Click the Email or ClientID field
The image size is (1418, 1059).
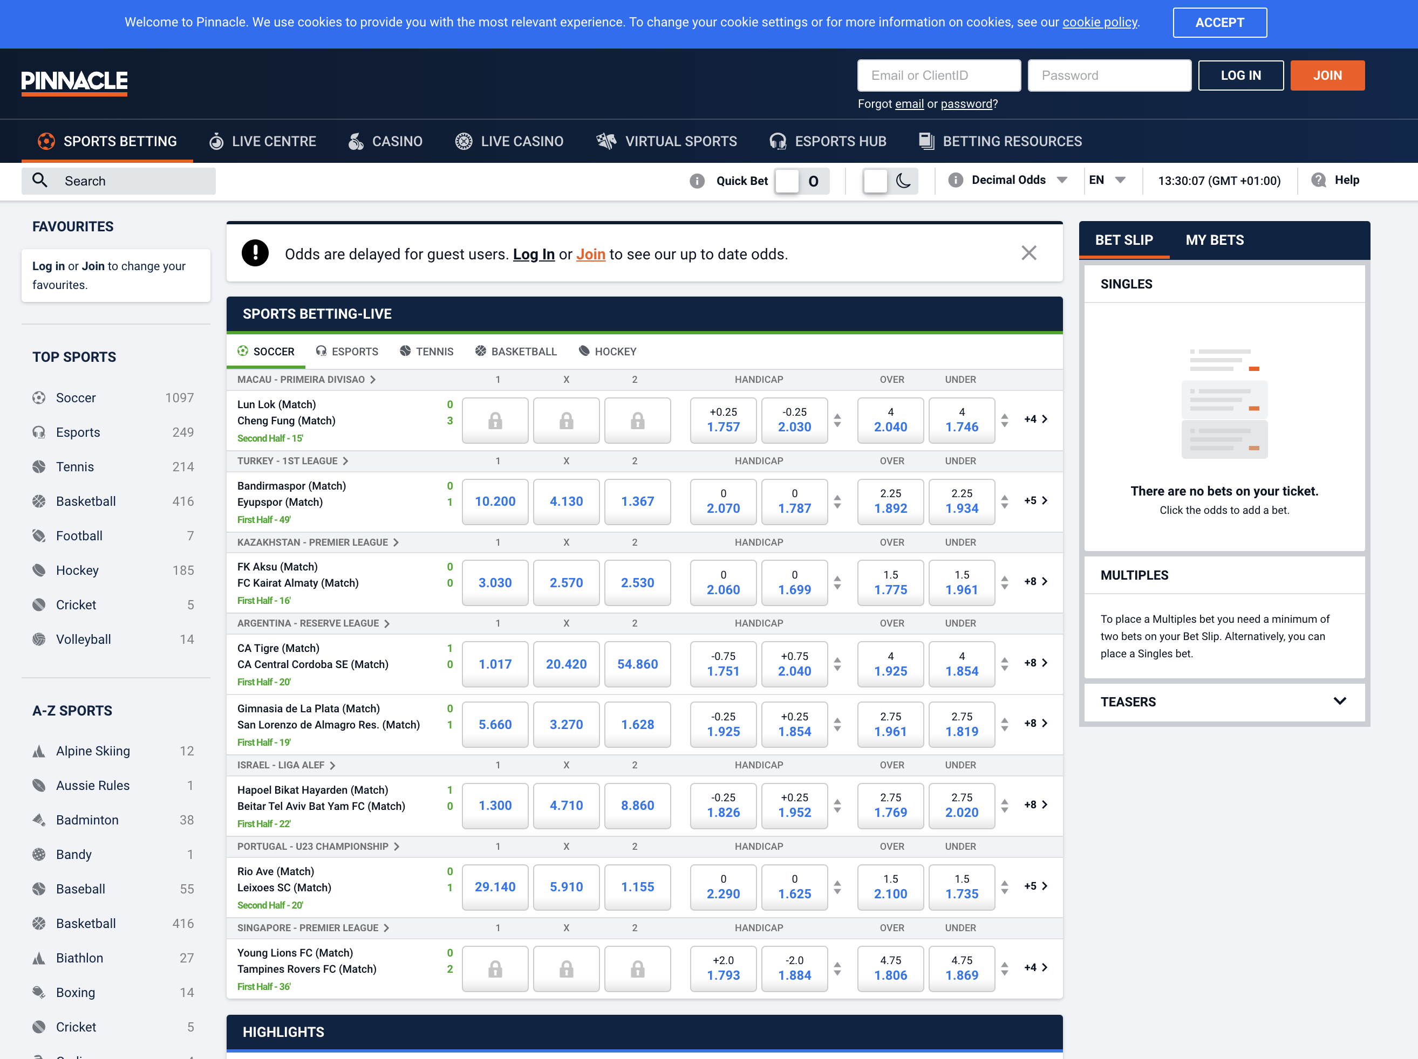click(x=938, y=75)
